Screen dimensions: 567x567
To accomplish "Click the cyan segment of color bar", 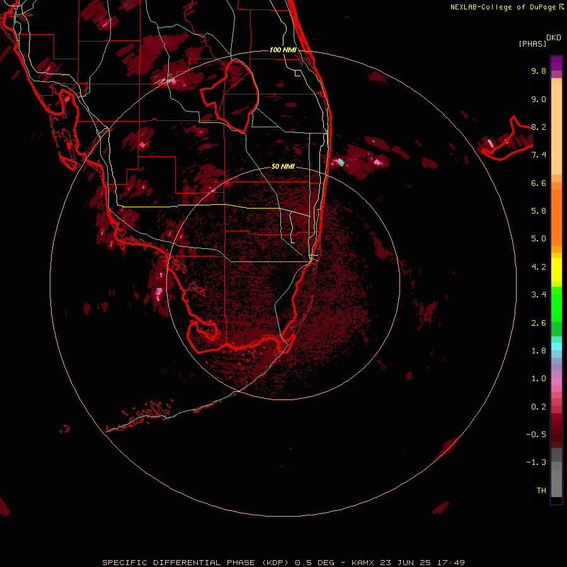I will click(x=556, y=346).
